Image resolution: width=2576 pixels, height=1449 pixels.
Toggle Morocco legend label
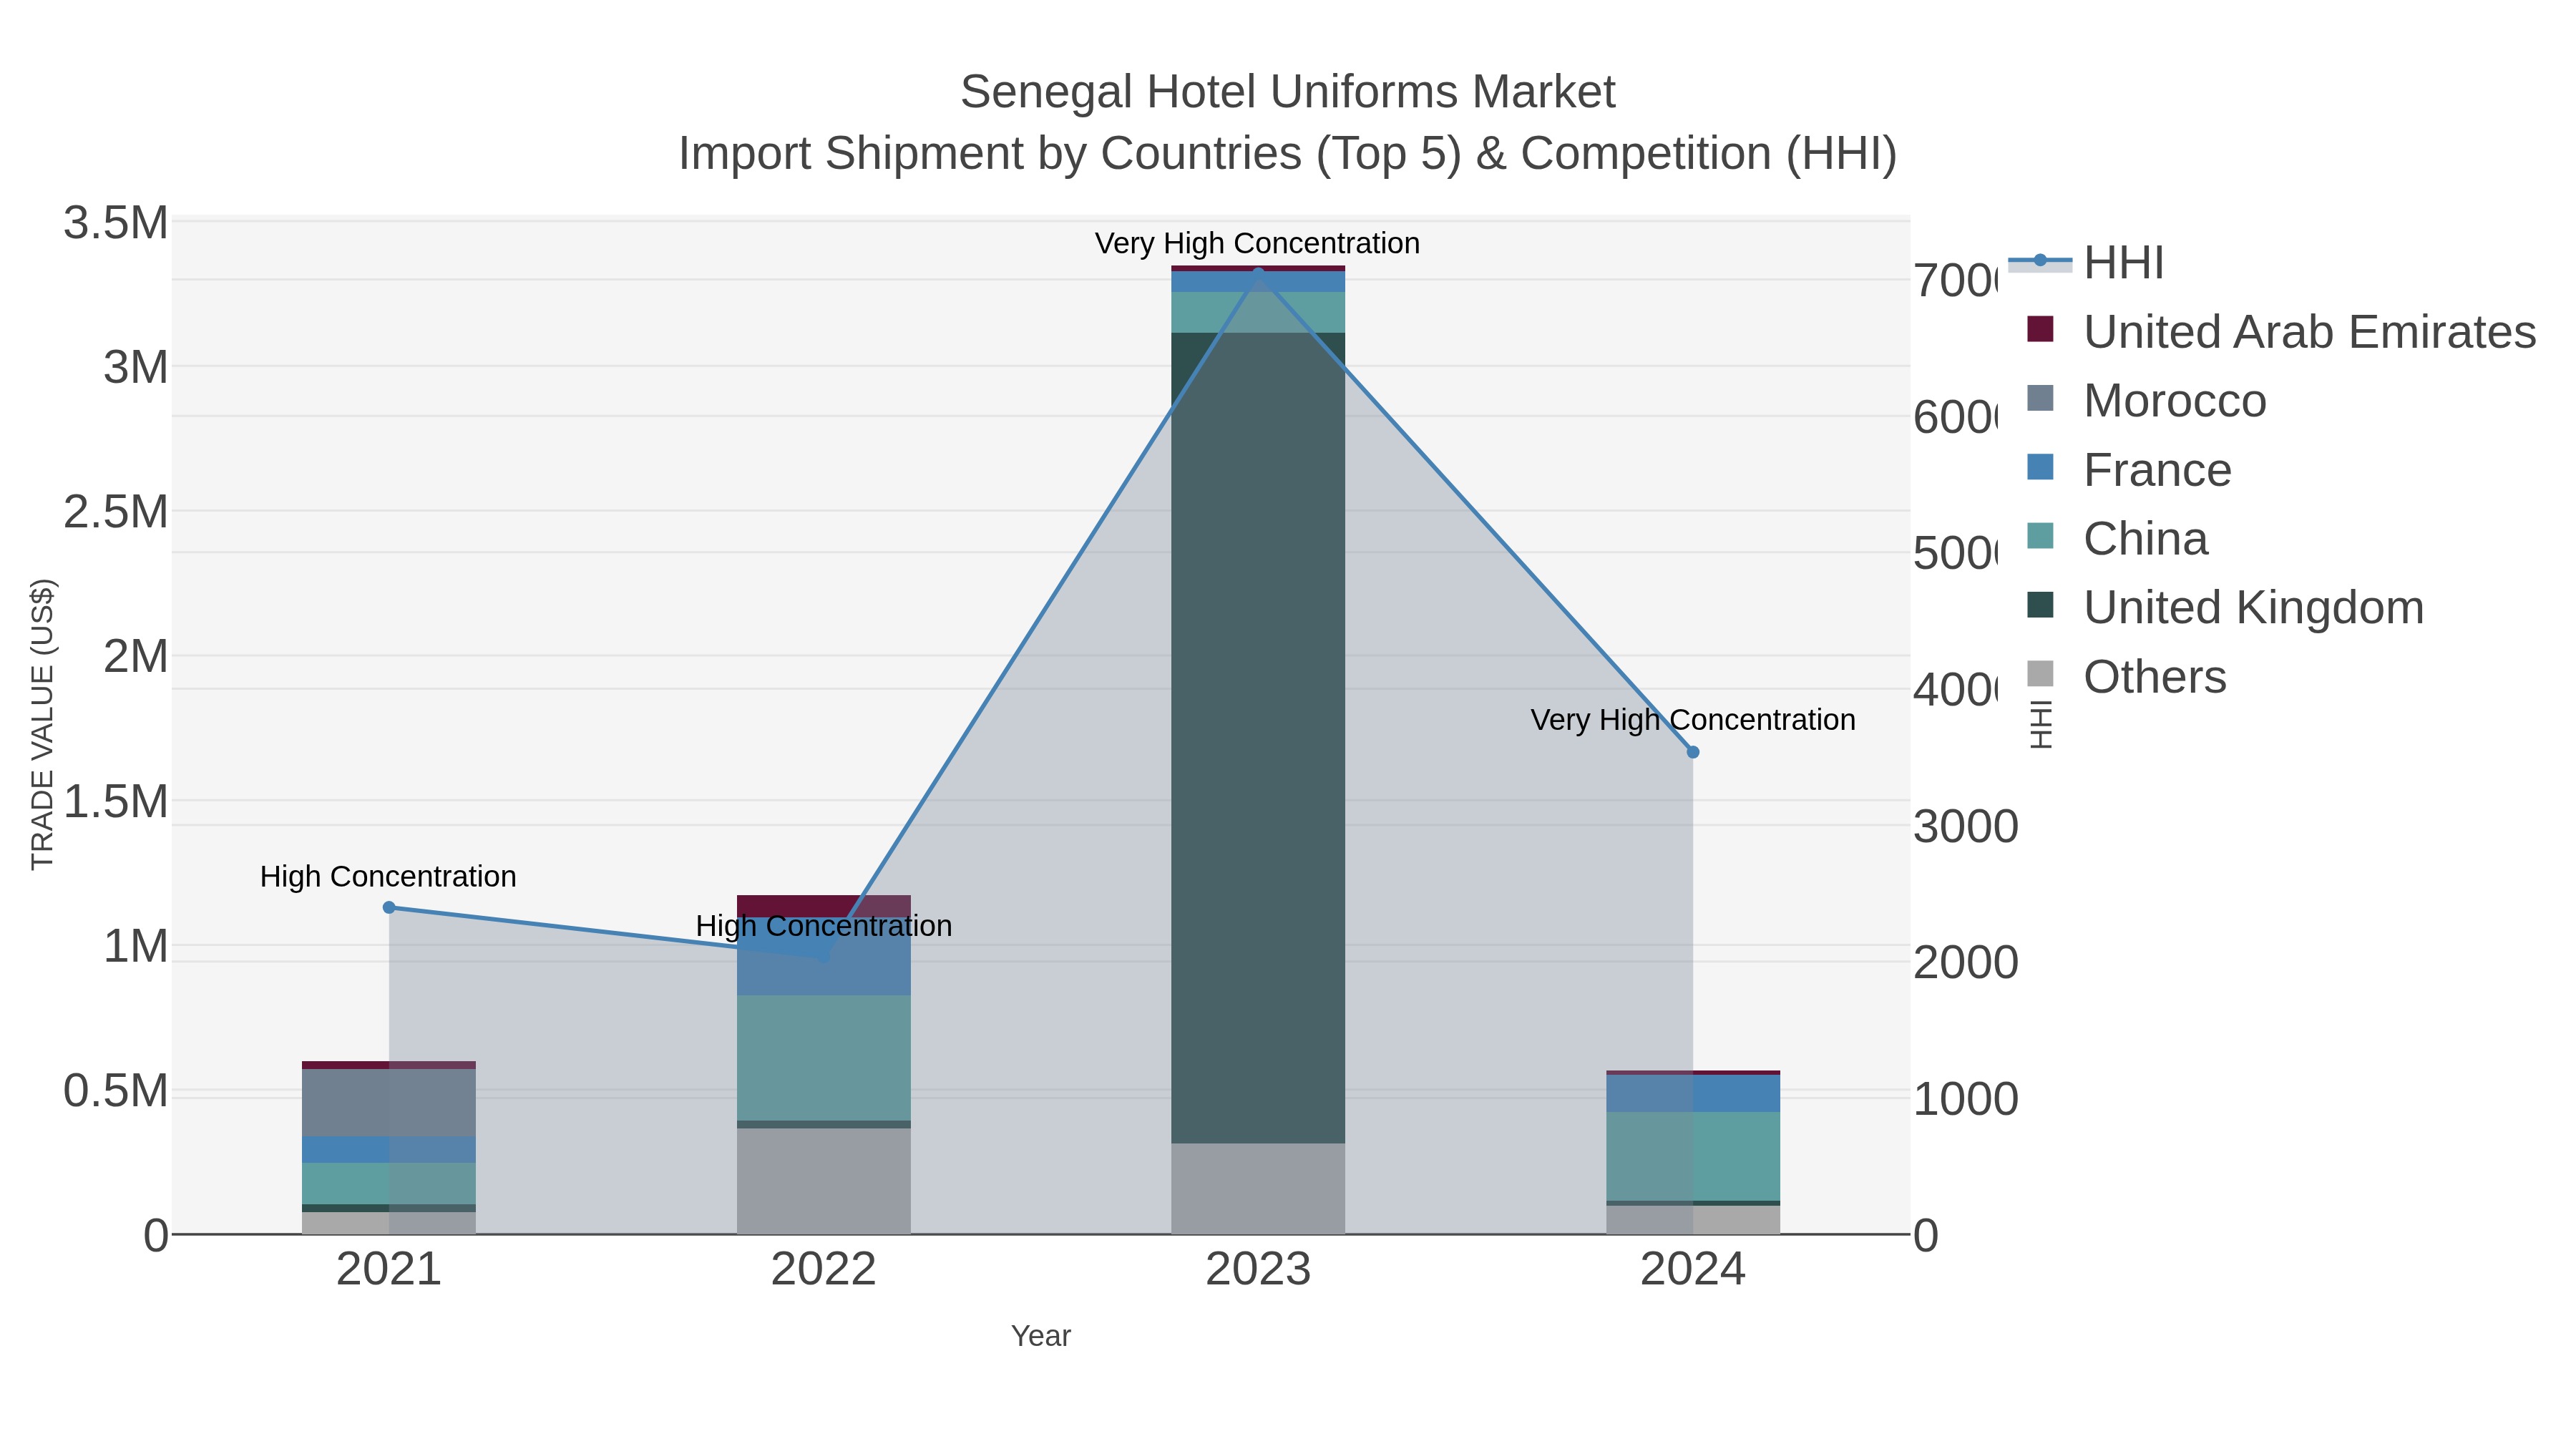(2174, 401)
